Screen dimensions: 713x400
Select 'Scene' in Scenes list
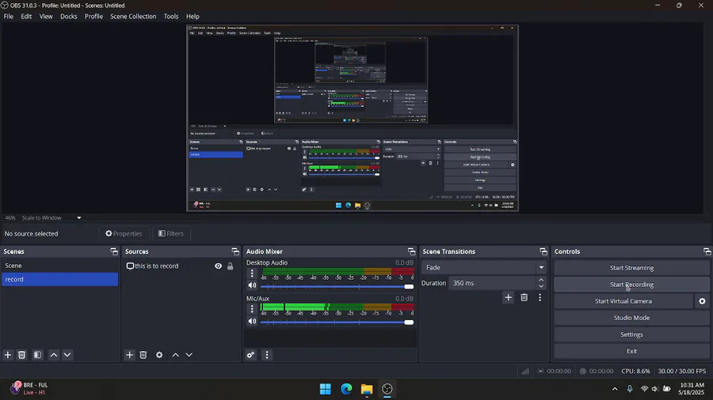point(59,266)
